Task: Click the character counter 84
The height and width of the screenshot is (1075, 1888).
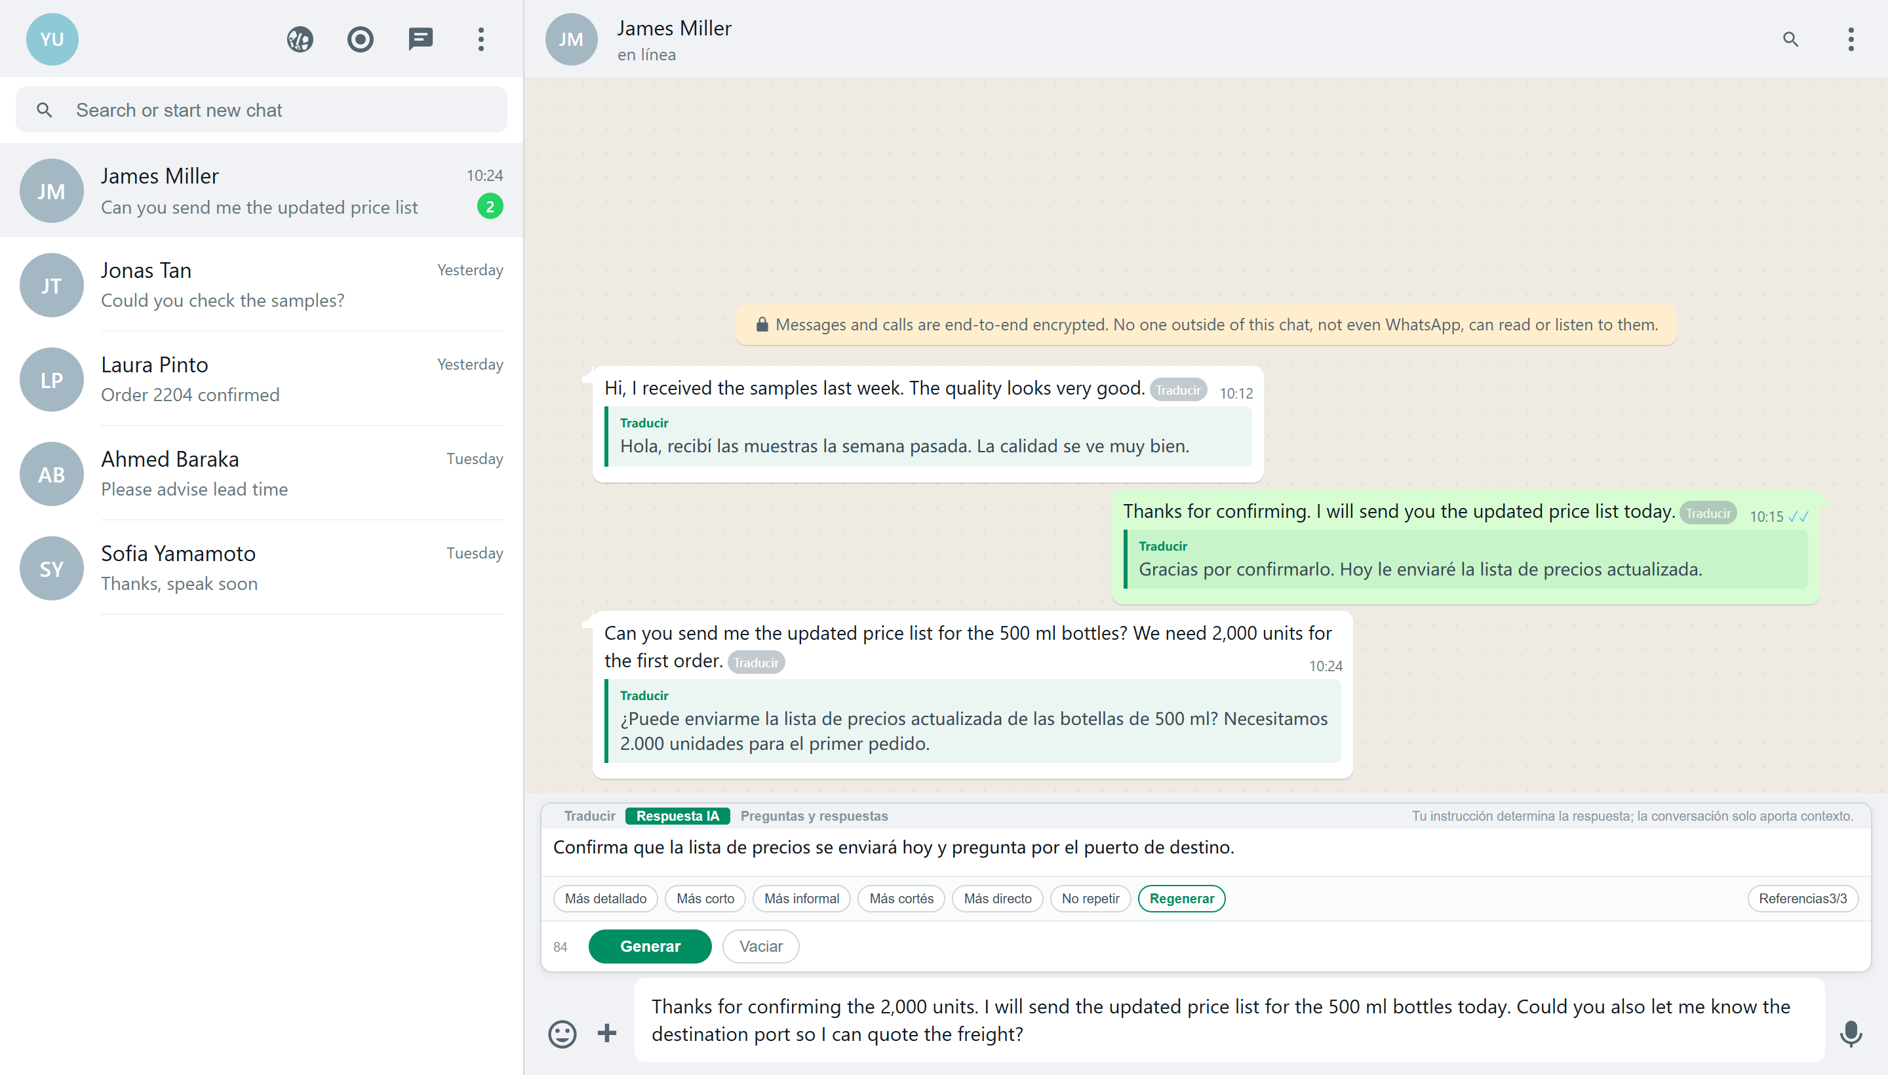Action: (560, 947)
